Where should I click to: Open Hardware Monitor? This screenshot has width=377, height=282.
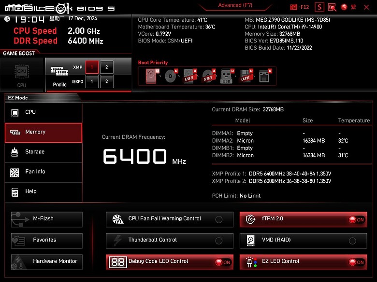click(x=47, y=262)
